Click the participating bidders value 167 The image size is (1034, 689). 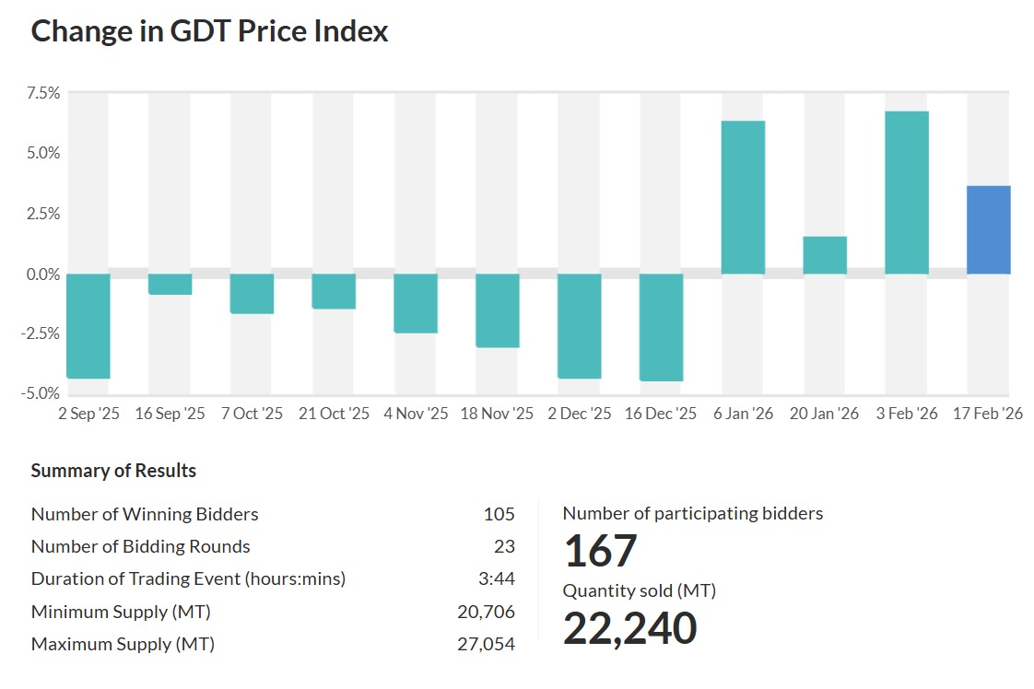point(600,551)
